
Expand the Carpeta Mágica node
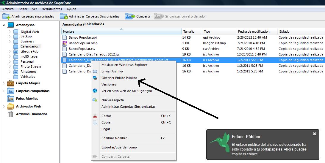click(x=4, y=83)
